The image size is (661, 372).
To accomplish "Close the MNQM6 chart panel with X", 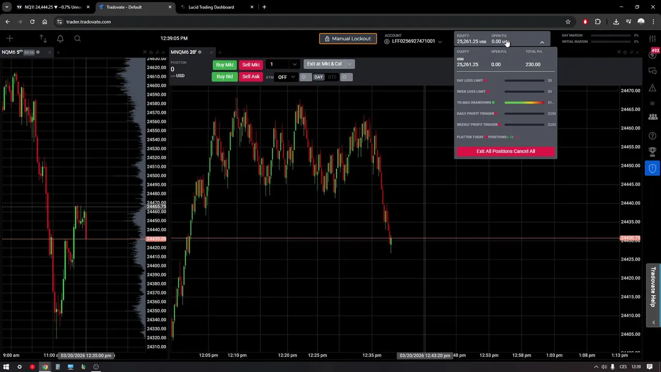I will pyautogui.click(x=638, y=52).
